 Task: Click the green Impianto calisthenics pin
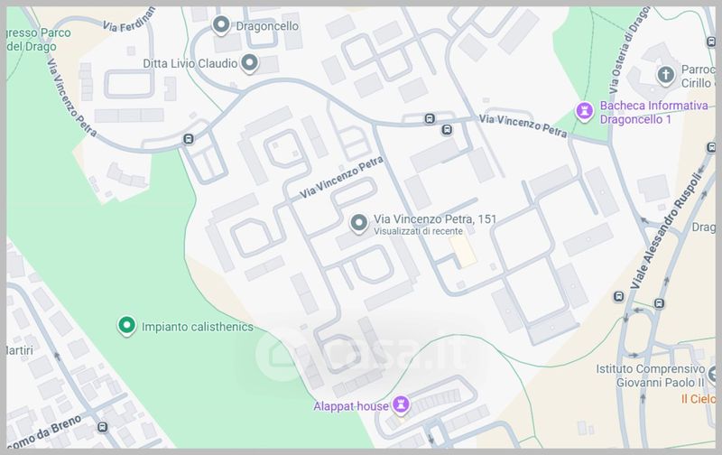pyautogui.click(x=126, y=326)
